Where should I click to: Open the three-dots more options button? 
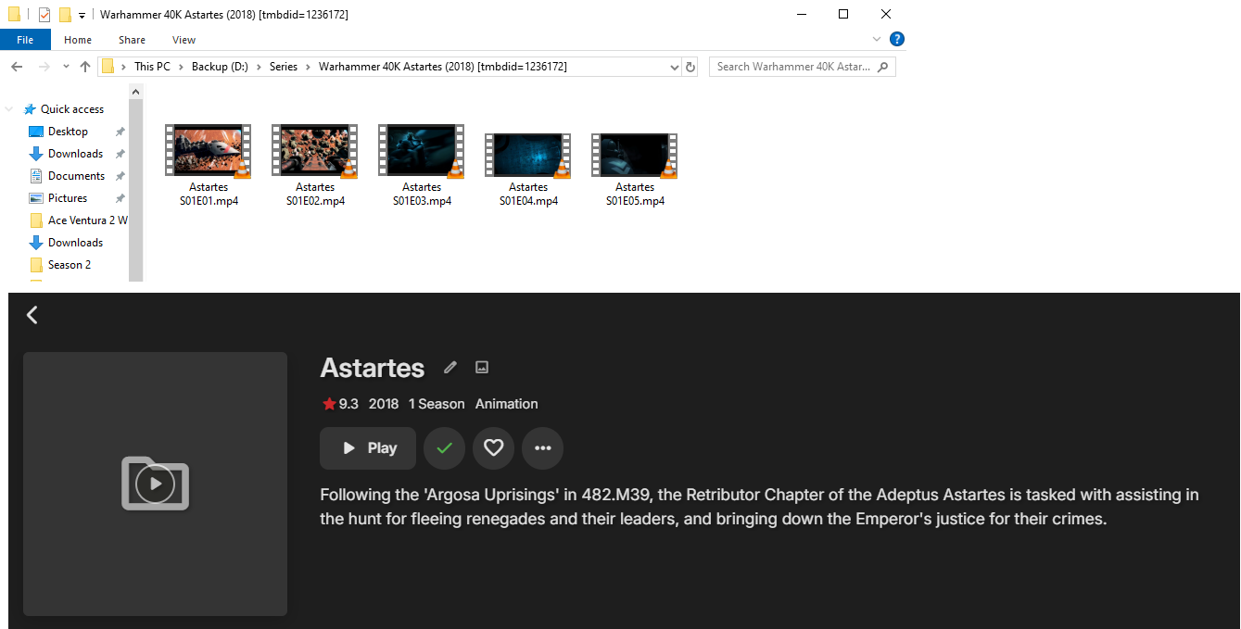(543, 448)
